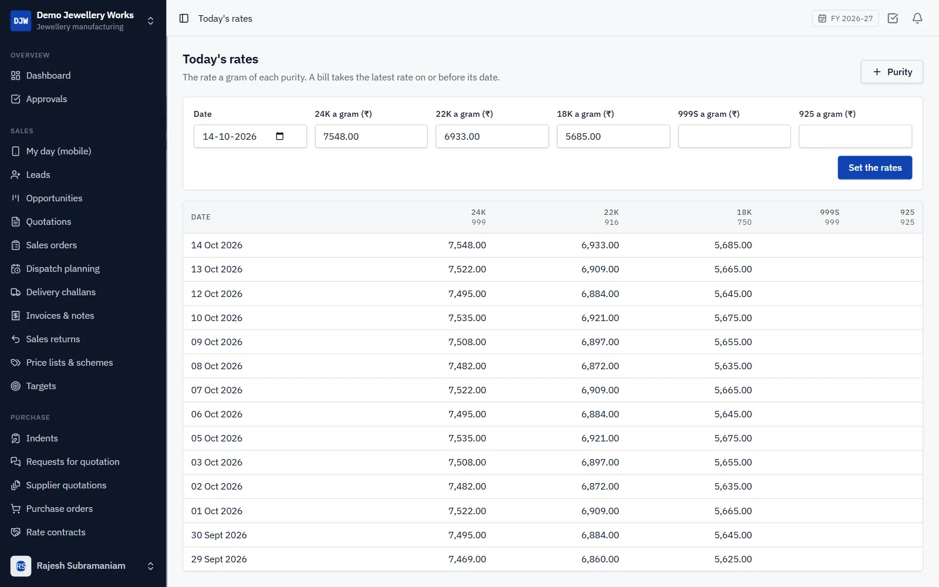Click the Invoices & notes icon
939x587 pixels.
(16, 316)
